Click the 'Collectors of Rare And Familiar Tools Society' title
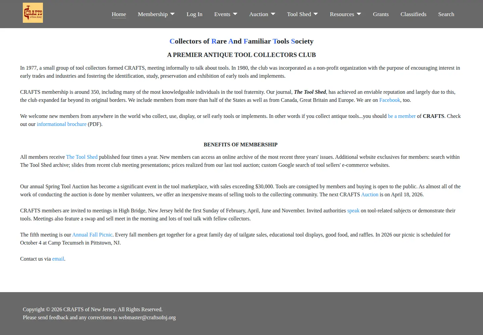This screenshot has width=483, height=335. point(241,41)
